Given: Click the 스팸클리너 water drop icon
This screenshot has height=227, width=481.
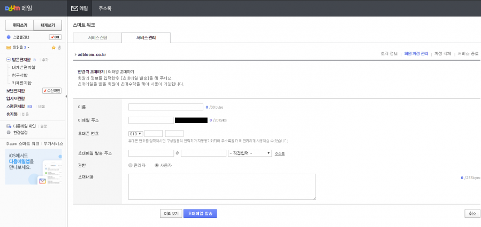Looking at the screenshot, I should click(9, 37).
